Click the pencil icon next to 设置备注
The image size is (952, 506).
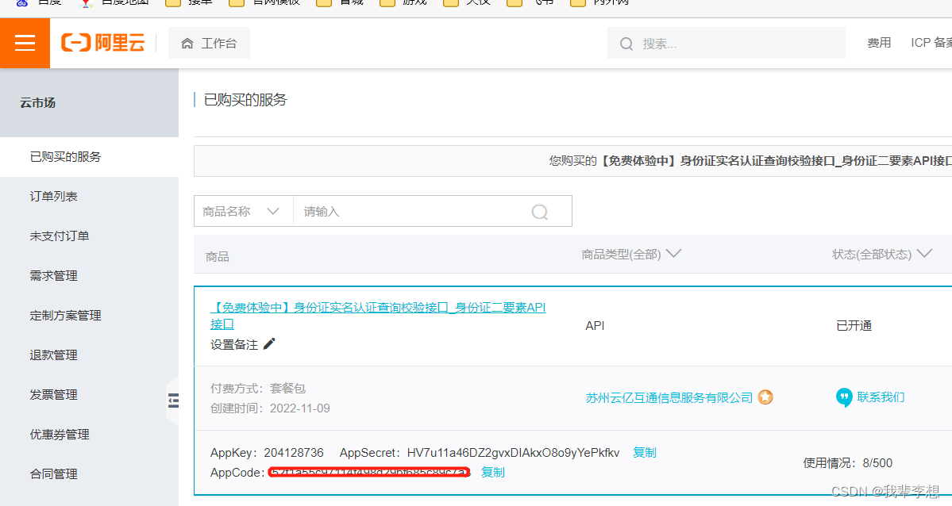pos(269,344)
